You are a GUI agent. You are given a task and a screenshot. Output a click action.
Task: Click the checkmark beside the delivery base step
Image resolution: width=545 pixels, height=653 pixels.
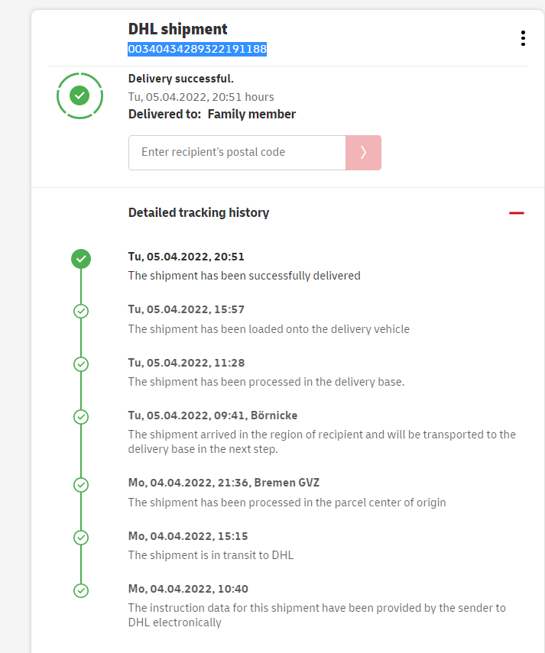tap(81, 364)
